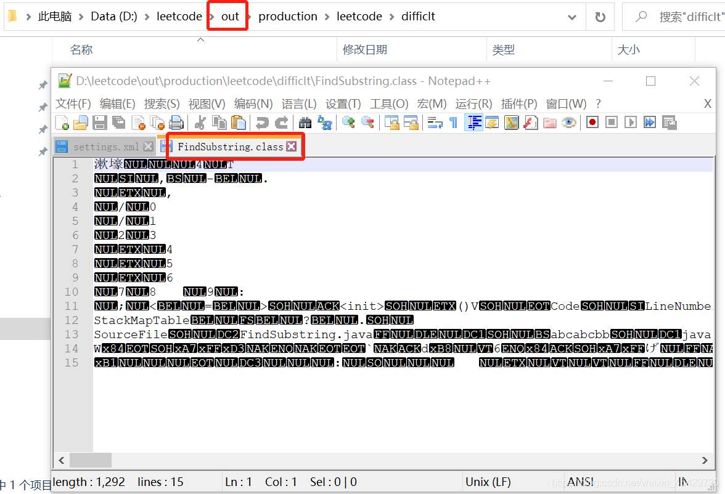Click the Save recorded macro icon
Image resolution: width=725 pixels, height=494 pixels.
point(669,123)
